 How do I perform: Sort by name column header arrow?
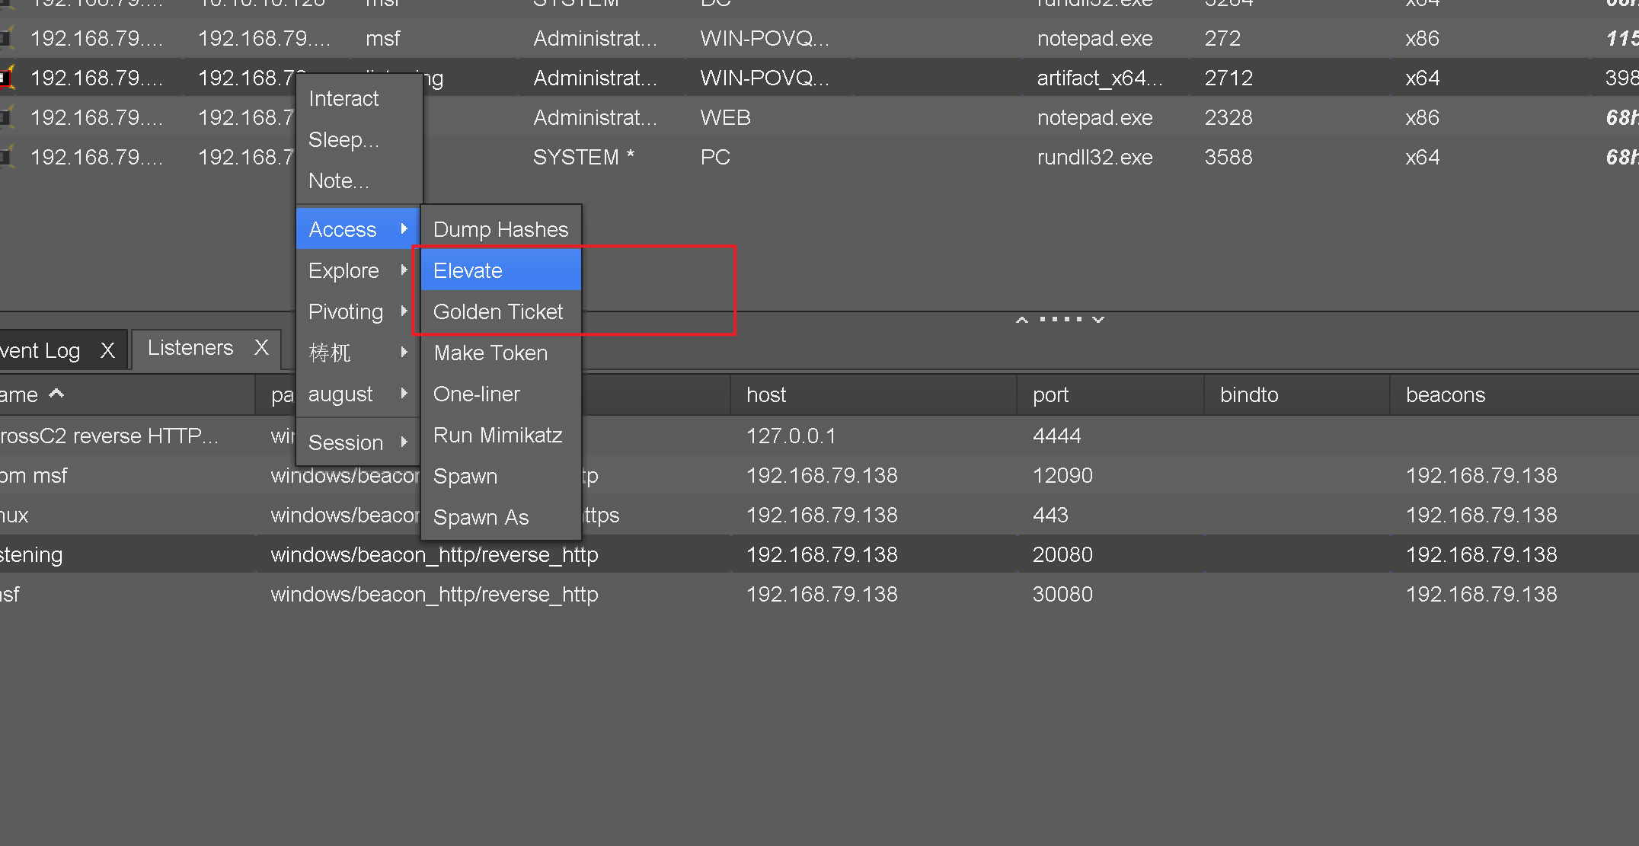click(56, 394)
